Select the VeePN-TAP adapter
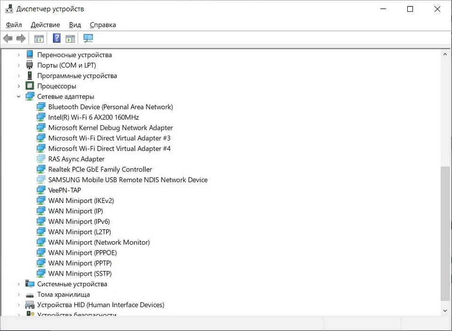The width and height of the screenshot is (452, 331). coord(65,190)
